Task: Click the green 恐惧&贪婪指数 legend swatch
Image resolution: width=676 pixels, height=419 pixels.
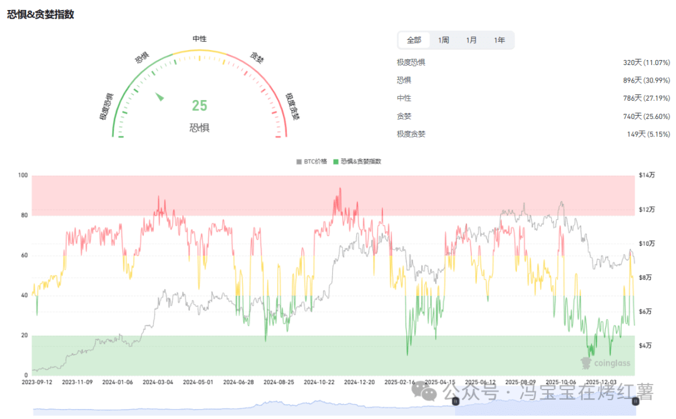Action: [x=336, y=162]
